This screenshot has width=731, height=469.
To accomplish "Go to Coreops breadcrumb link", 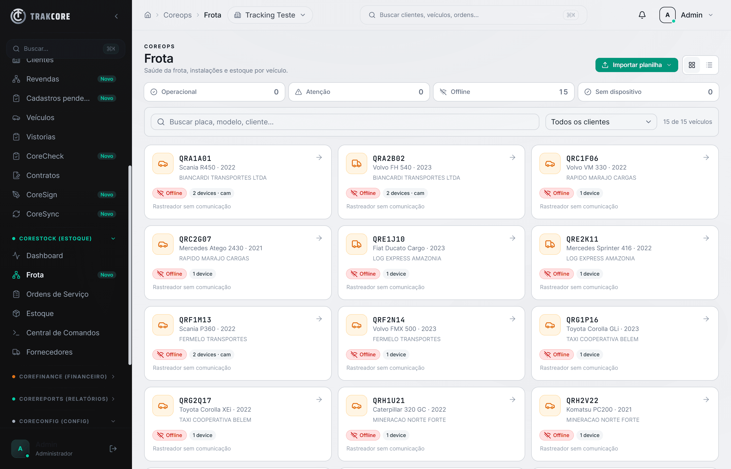I will 178,15.
